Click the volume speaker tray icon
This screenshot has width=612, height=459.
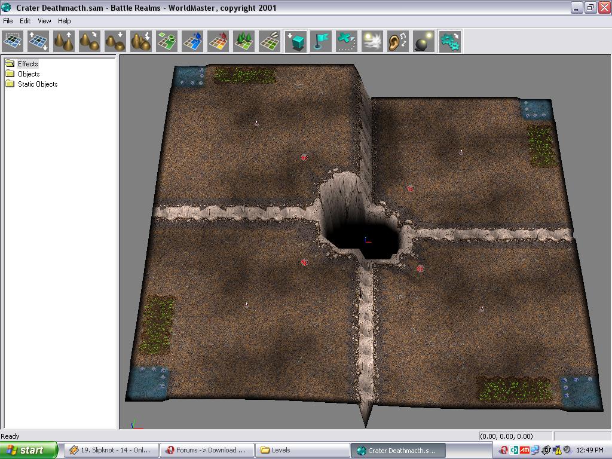coord(567,449)
